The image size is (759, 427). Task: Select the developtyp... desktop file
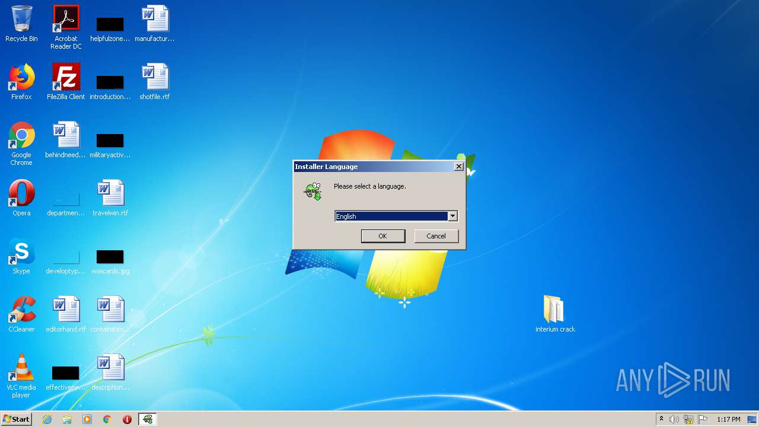pos(66,262)
